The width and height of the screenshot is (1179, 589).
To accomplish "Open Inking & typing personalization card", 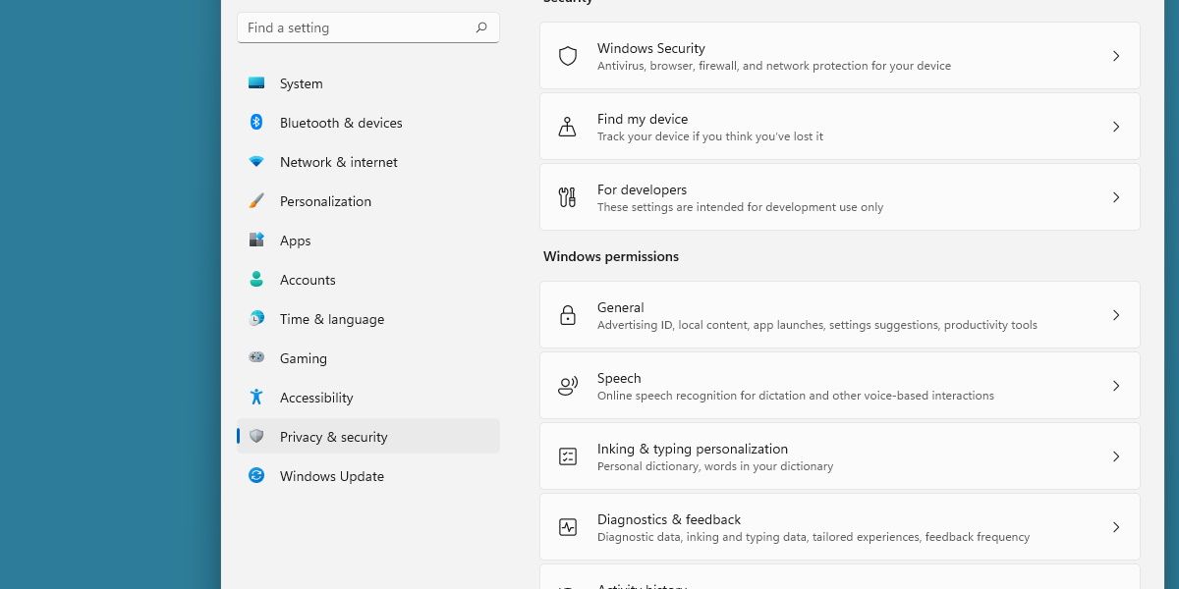I will tap(840, 456).
